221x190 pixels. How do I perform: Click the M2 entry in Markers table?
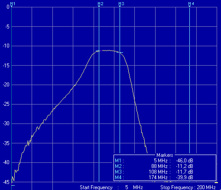pos(154,166)
